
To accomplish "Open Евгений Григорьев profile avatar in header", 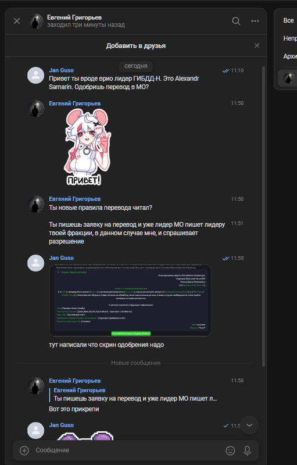I will [x=36, y=21].
